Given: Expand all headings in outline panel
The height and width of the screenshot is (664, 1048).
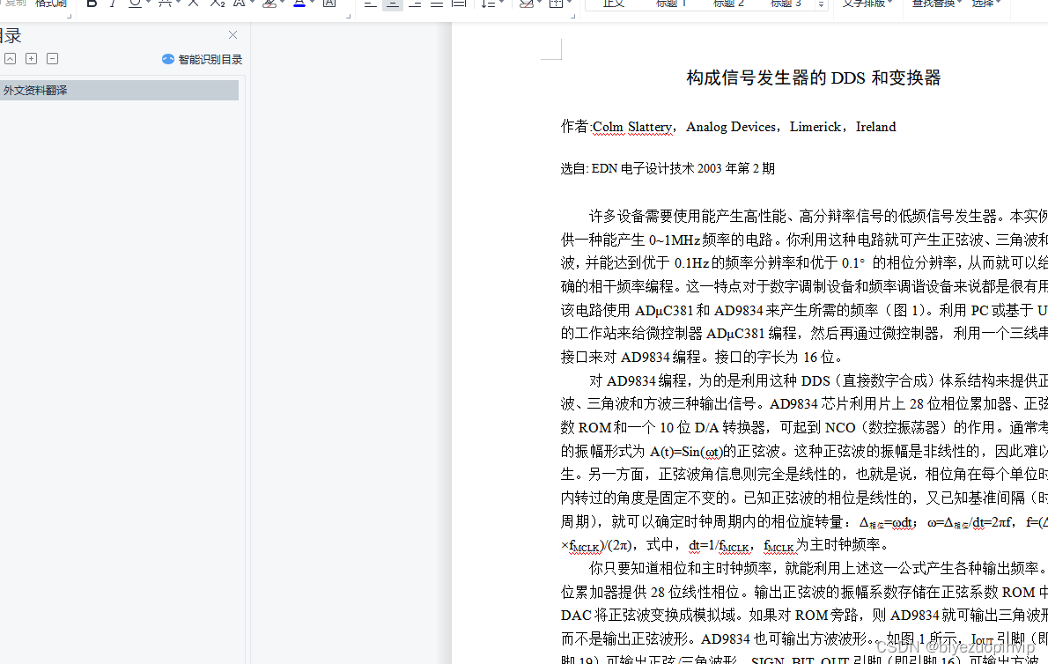Looking at the screenshot, I should [32, 59].
